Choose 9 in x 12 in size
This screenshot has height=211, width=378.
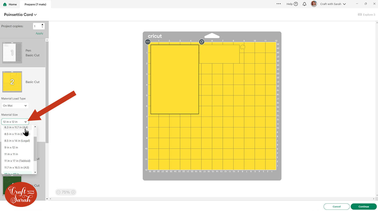[11, 147]
